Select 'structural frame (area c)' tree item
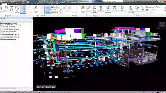Screen dimensions: 166x93 pos(11,38)
